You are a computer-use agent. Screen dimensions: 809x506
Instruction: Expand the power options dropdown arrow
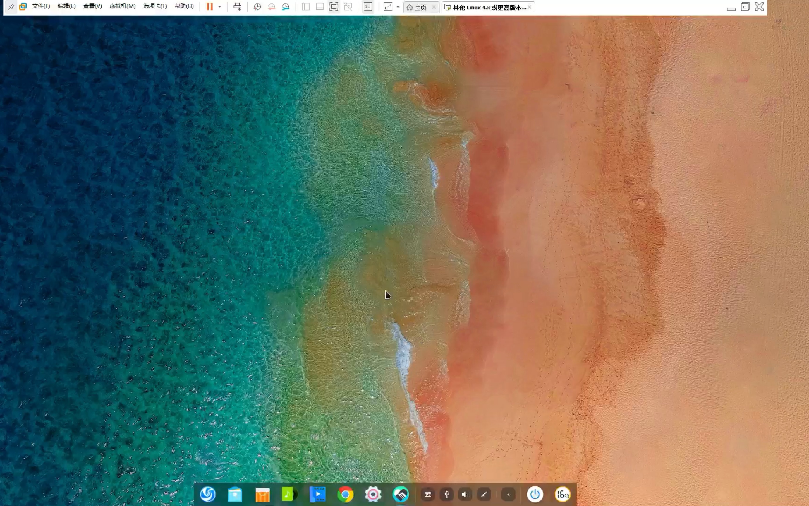pos(220,7)
